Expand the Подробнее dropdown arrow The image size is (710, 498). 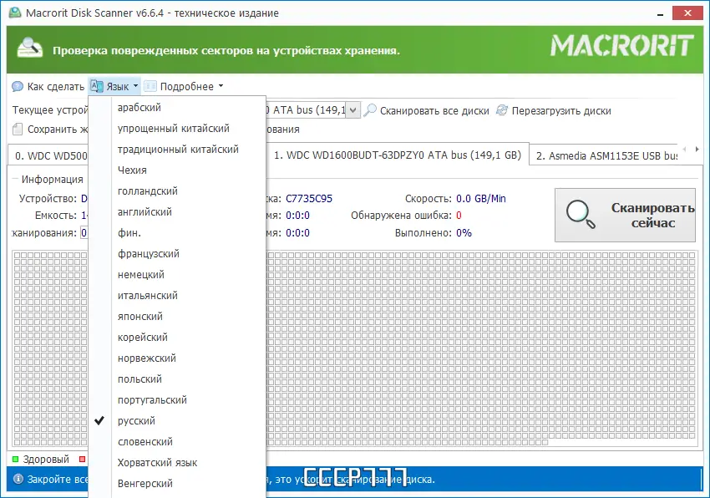(x=221, y=85)
